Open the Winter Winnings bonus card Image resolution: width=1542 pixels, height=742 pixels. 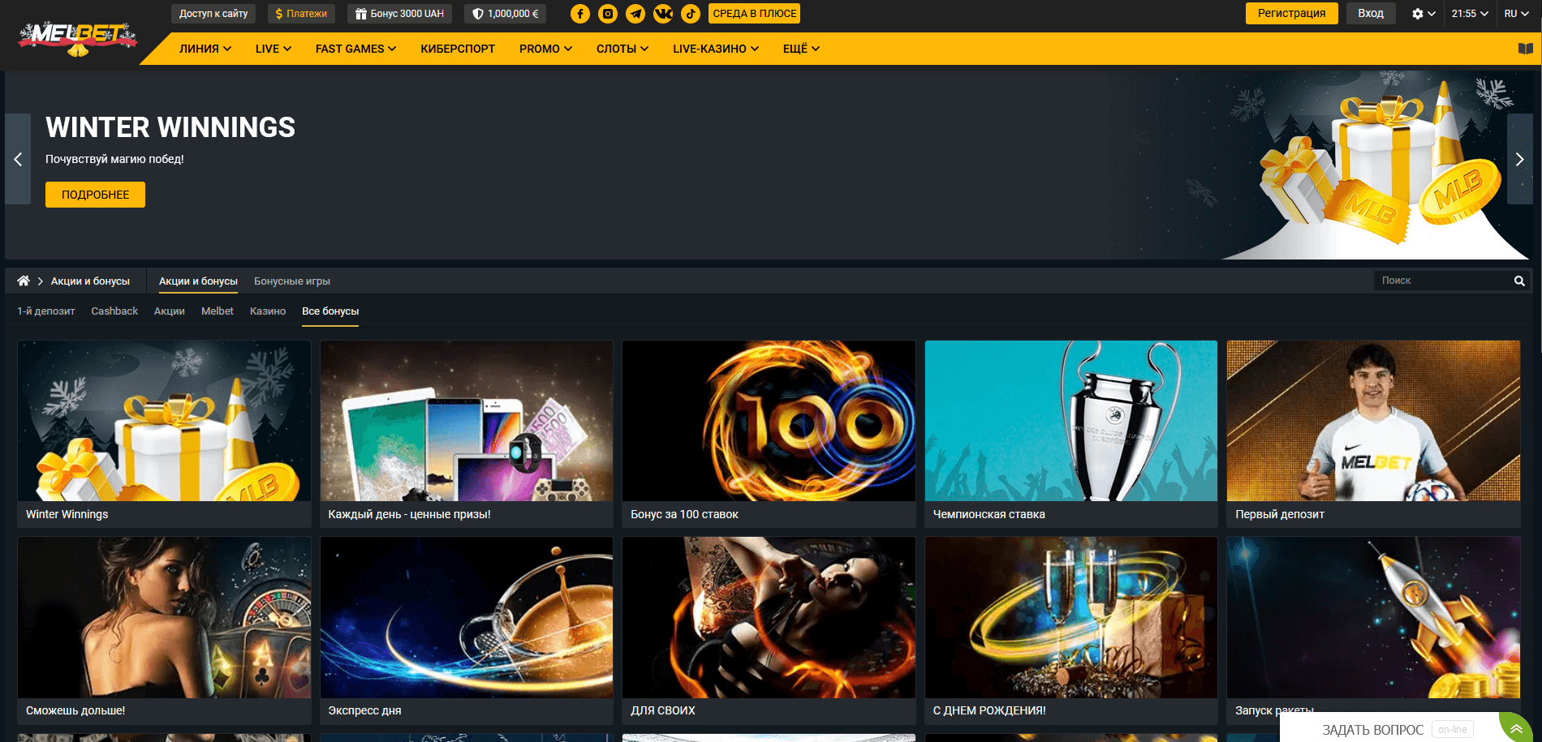[164, 434]
